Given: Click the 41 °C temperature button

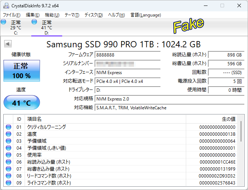Looking at the screenshot, I should [22, 103].
